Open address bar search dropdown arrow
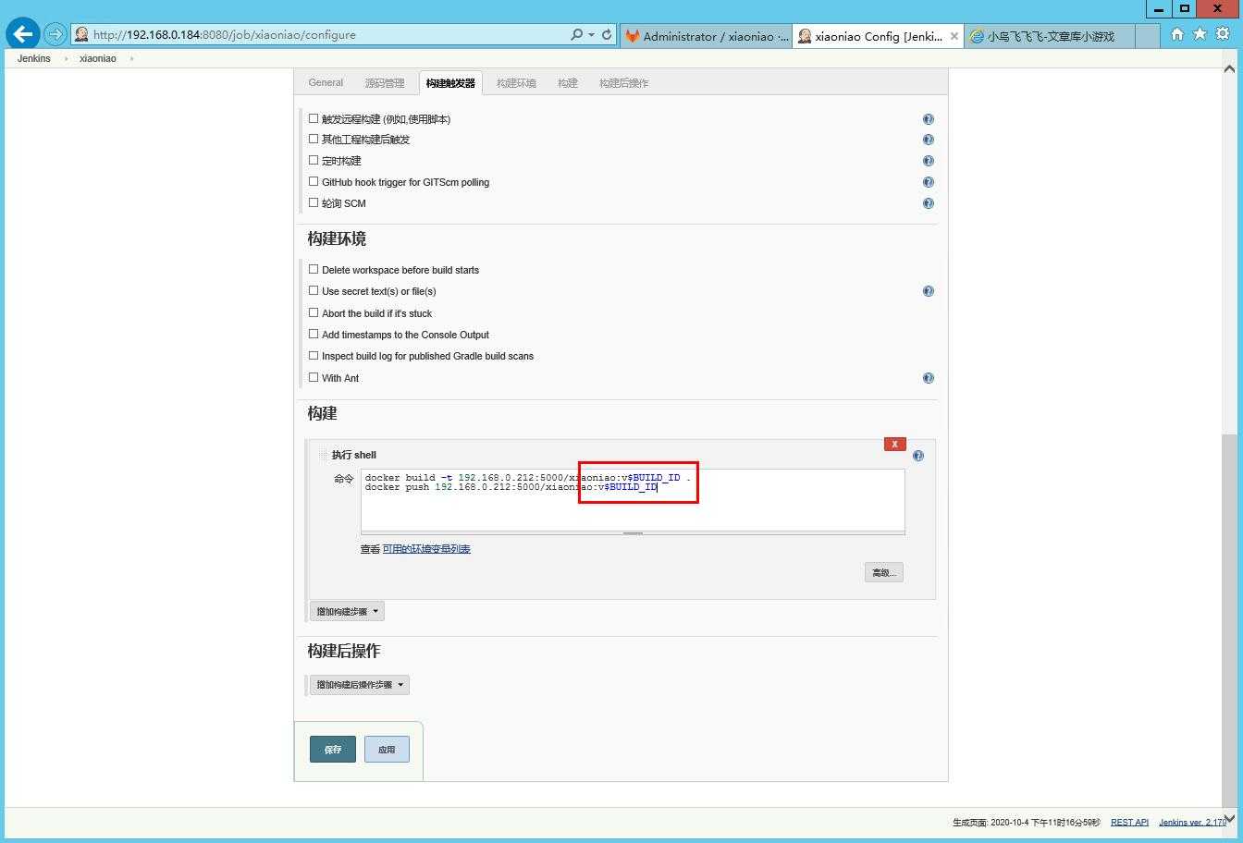This screenshot has width=1243, height=843. click(x=591, y=34)
